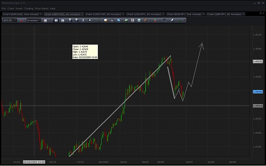Click the red and green candle icon
266x166 pixels.
[x=155, y=20]
